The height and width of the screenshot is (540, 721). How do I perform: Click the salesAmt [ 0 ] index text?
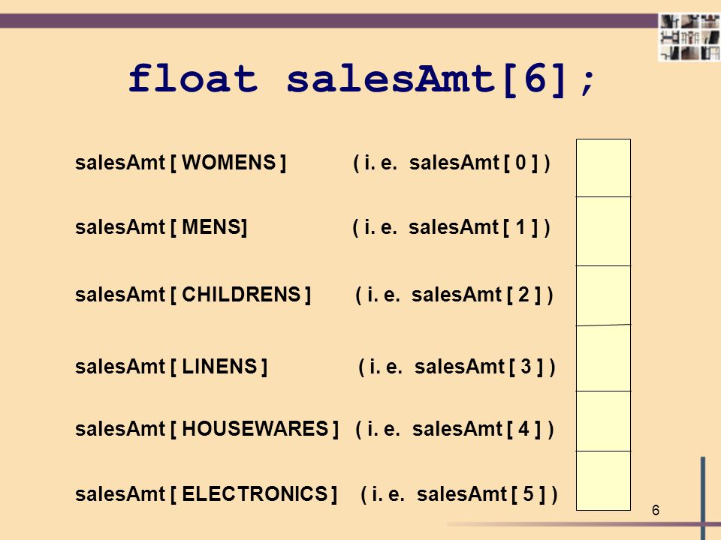pos(473,163)
